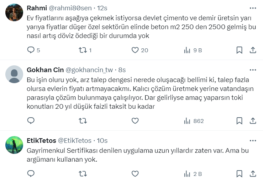
Task: Click Gokhan Cin's default avatar
Action: pyautogui.click(x=15, y=75)
